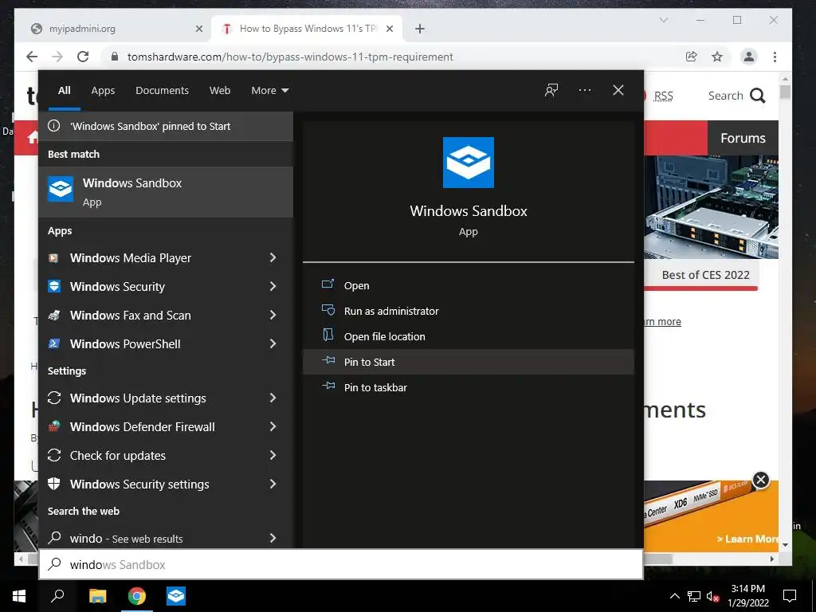This screenshot has height=612, width=816.
Task: Choose Pin to taskbar
Action: (469, 387)
